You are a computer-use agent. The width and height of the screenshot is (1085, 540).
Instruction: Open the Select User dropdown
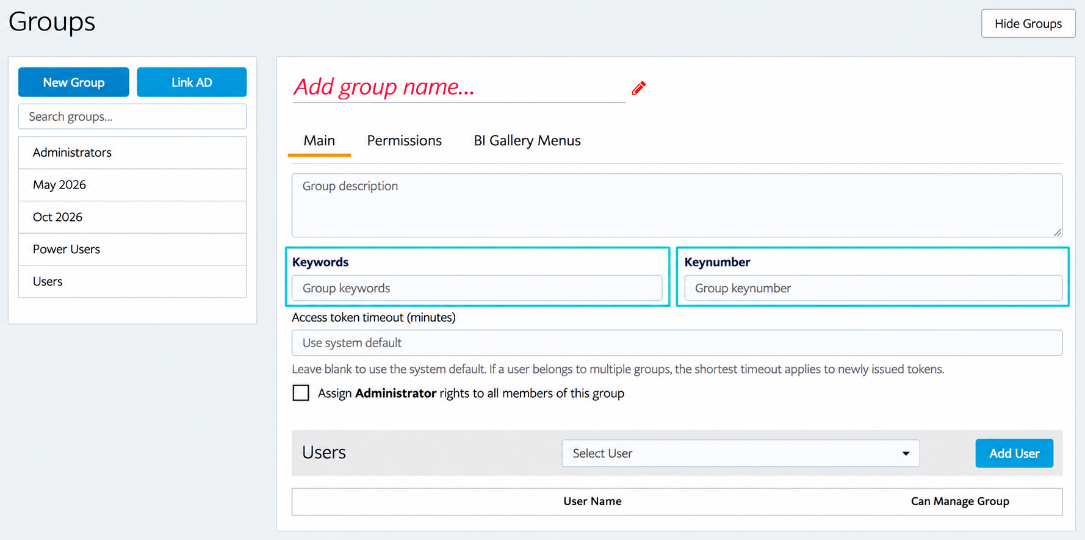click(x=740, y=453)
